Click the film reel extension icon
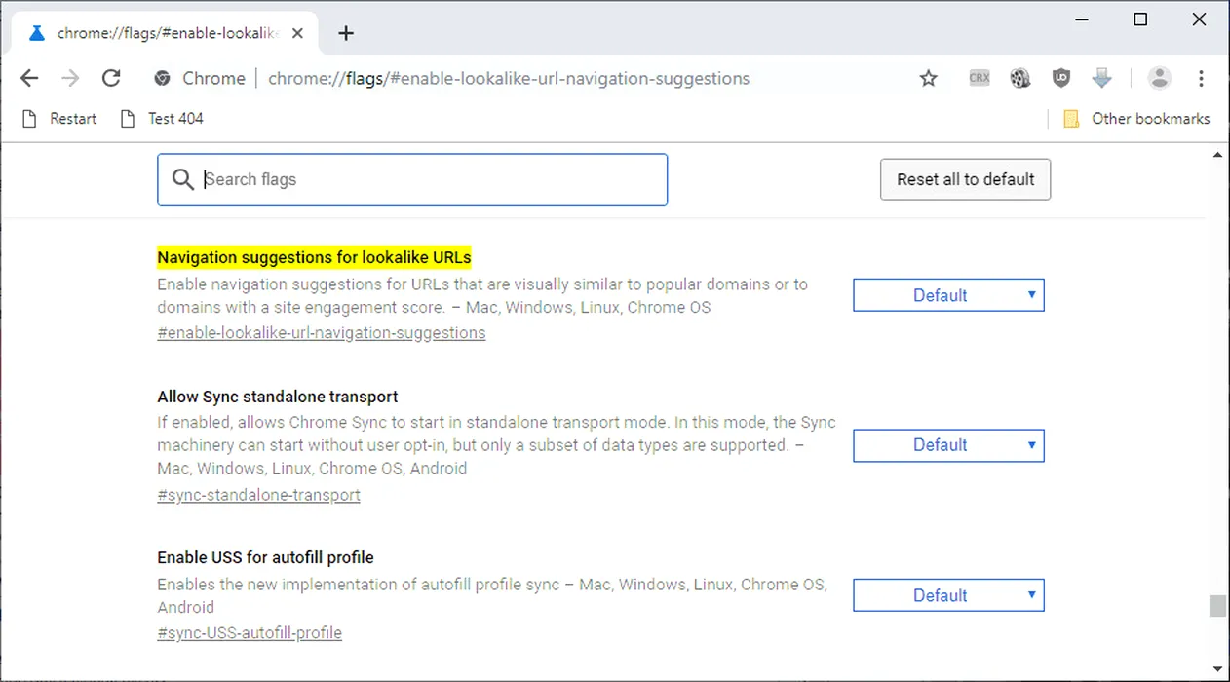The image size is (1230, 682). 1020,78
